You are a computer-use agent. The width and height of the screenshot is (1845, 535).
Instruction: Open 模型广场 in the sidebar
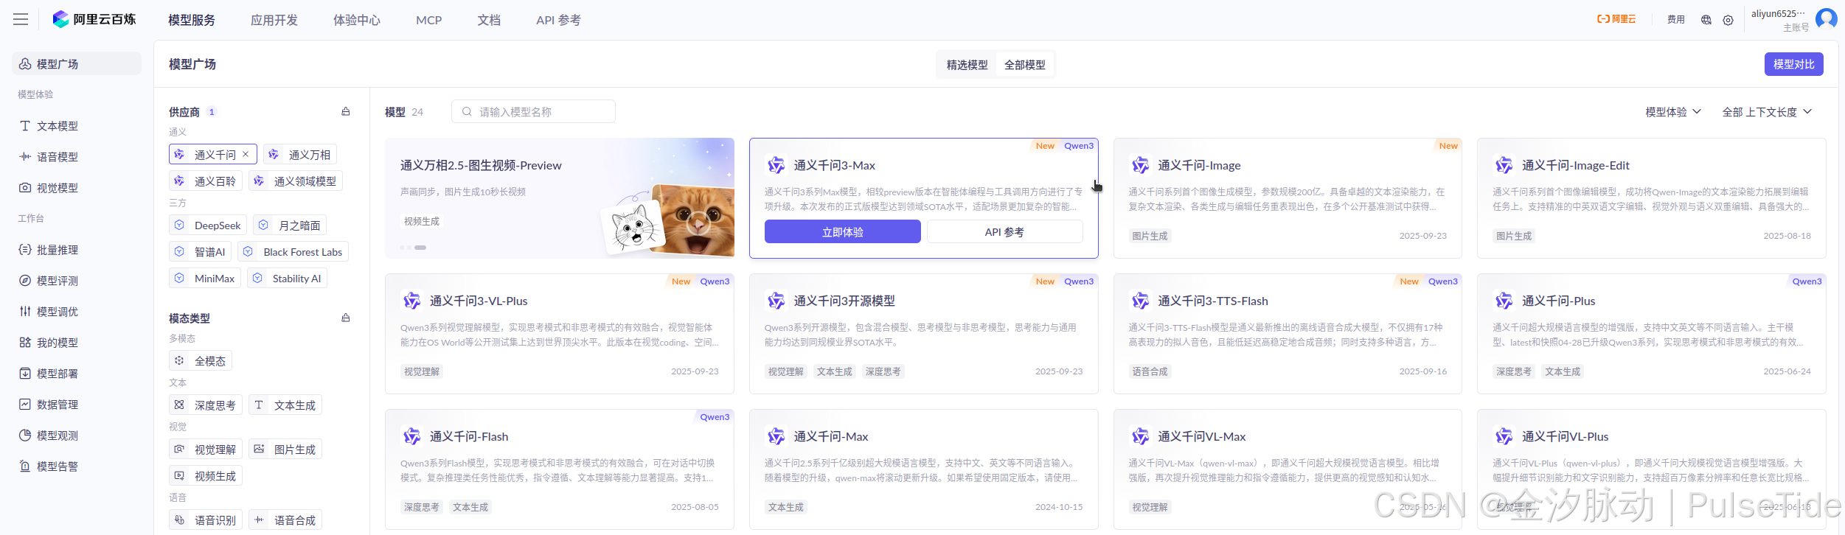(x=77, y=64)
